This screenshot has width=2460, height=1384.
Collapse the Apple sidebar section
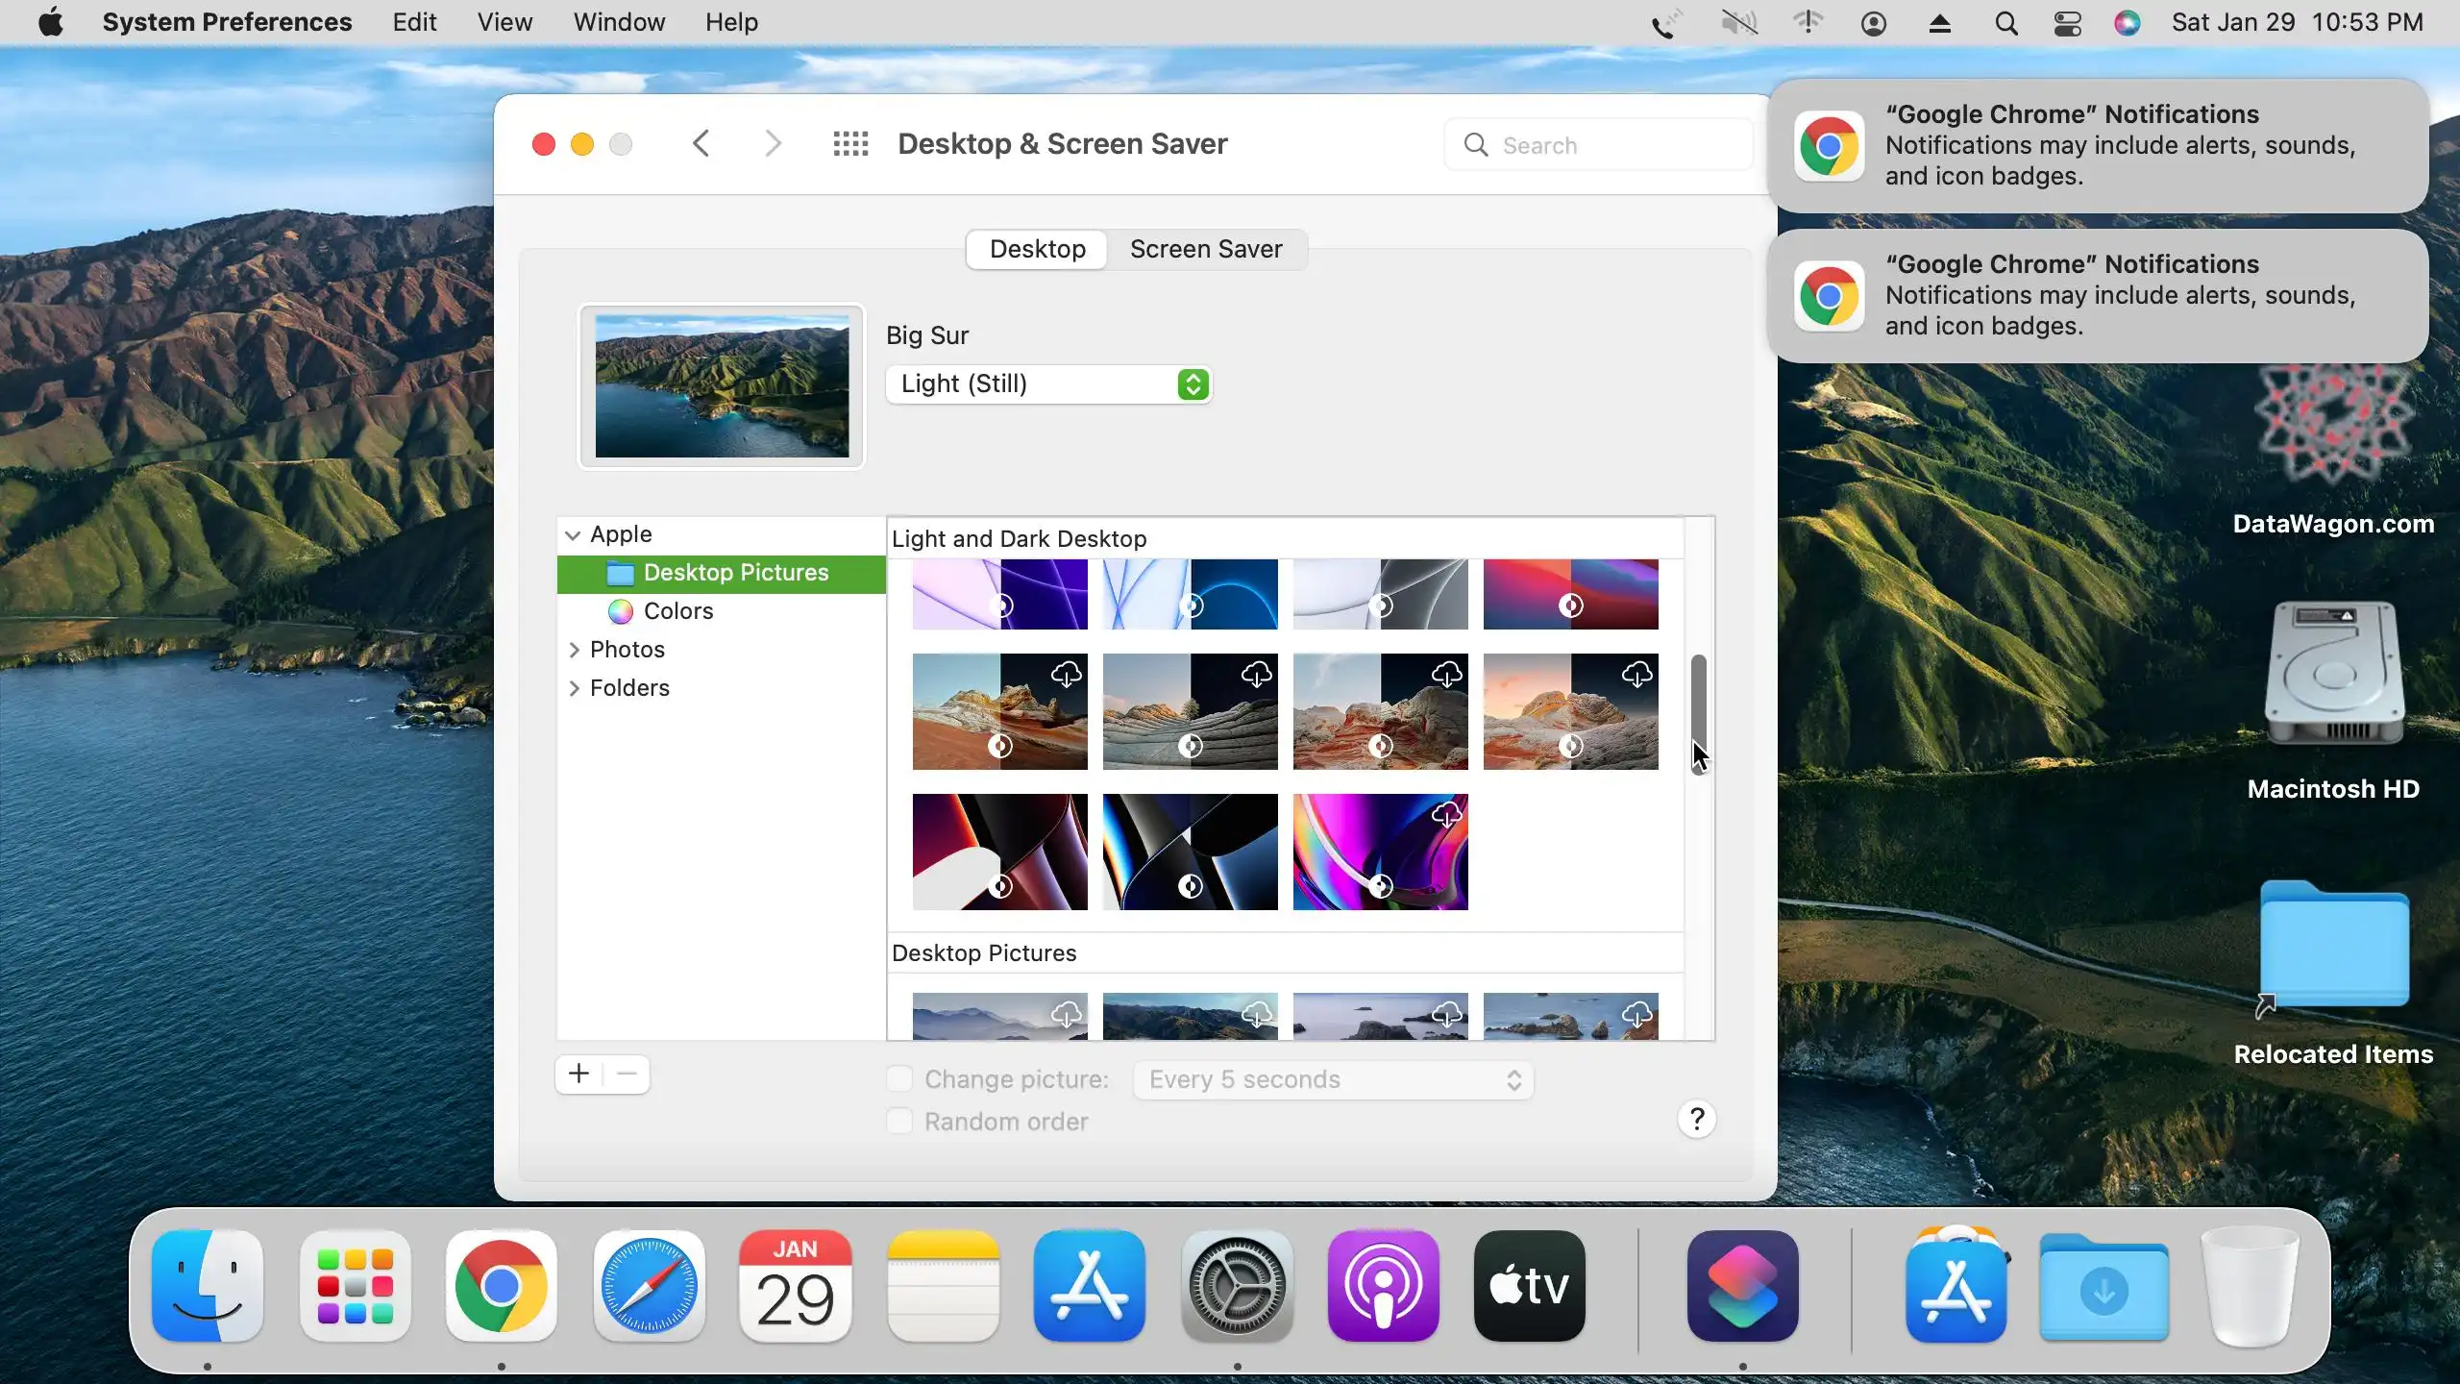click(x=573, y=534)
